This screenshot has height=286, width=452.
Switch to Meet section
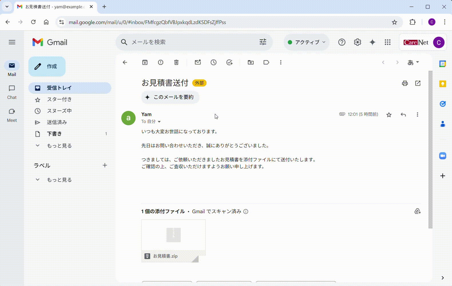point(12,115)
